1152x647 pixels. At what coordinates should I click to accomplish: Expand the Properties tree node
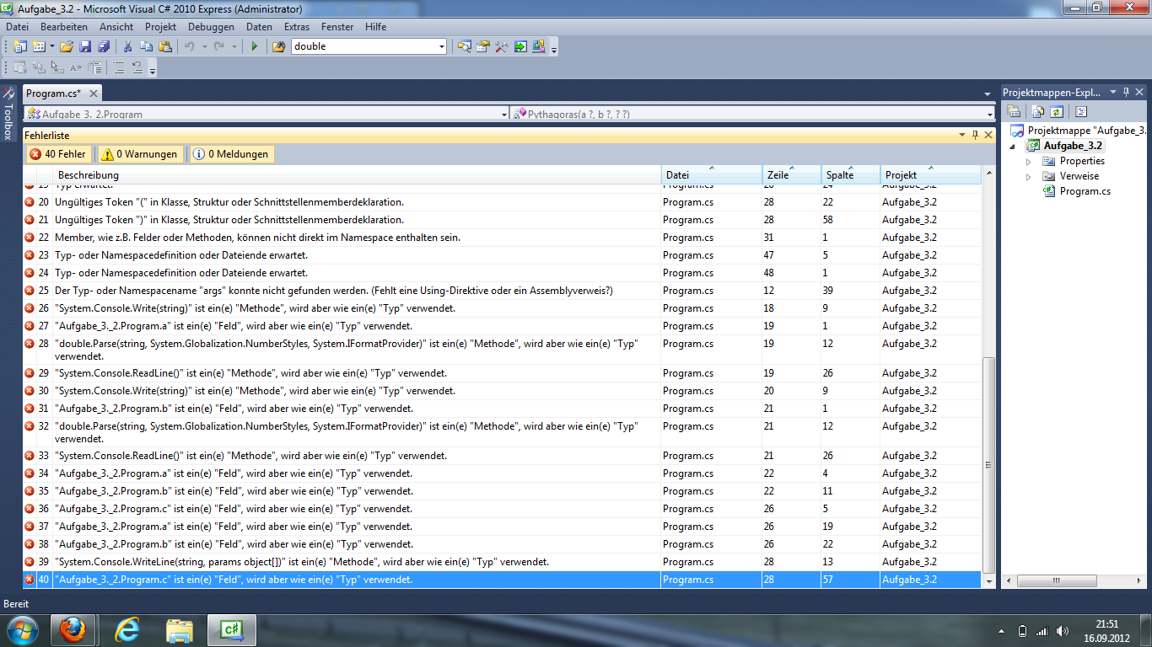[x=1028, y=161]
